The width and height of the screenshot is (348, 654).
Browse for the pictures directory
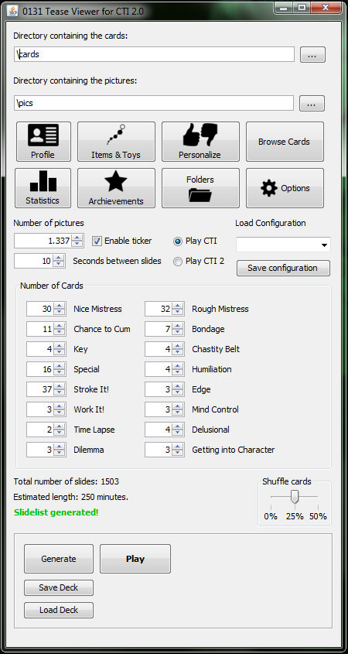312,104
